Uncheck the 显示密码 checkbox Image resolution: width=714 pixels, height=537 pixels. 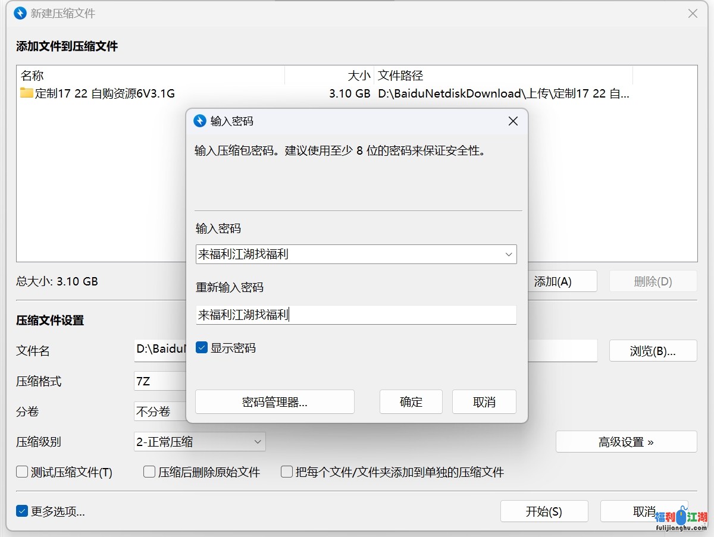[202, 348]
